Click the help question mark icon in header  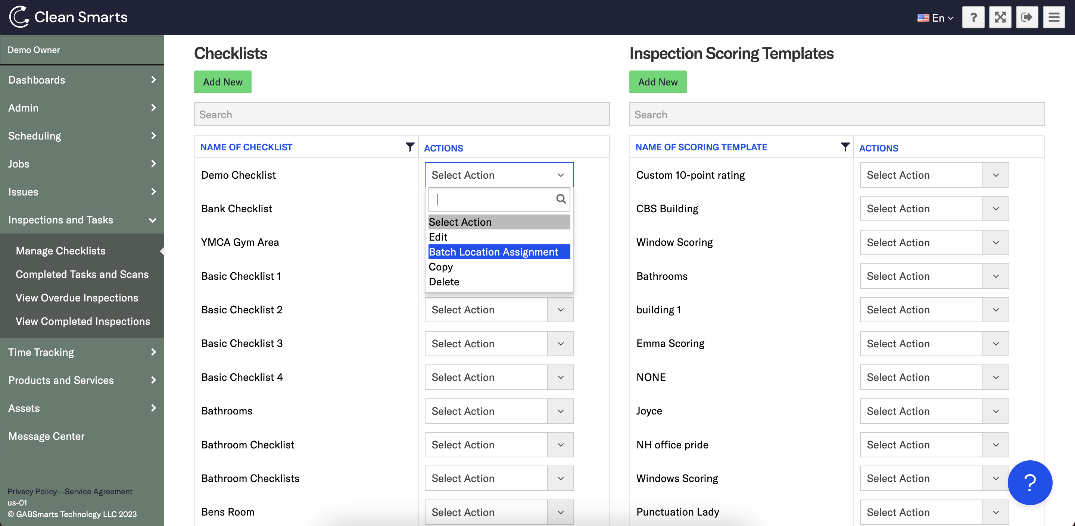973,17
